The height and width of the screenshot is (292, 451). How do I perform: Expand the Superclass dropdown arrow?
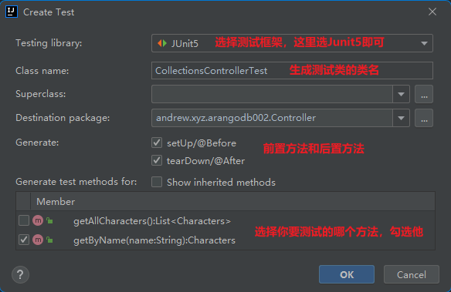[402, 94]
